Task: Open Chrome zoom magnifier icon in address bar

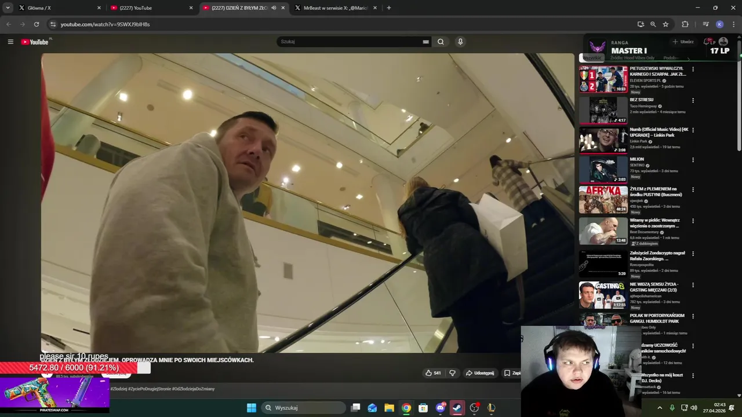Action: [653, 24]
